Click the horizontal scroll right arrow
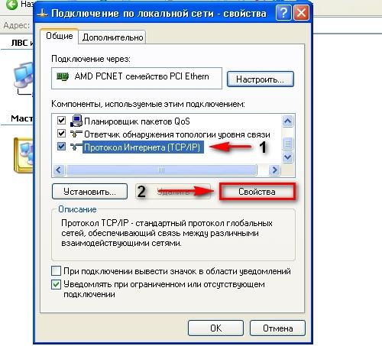The height and width of the screenshot is (346, 382). pyautogui.click(x=274, y=170)
